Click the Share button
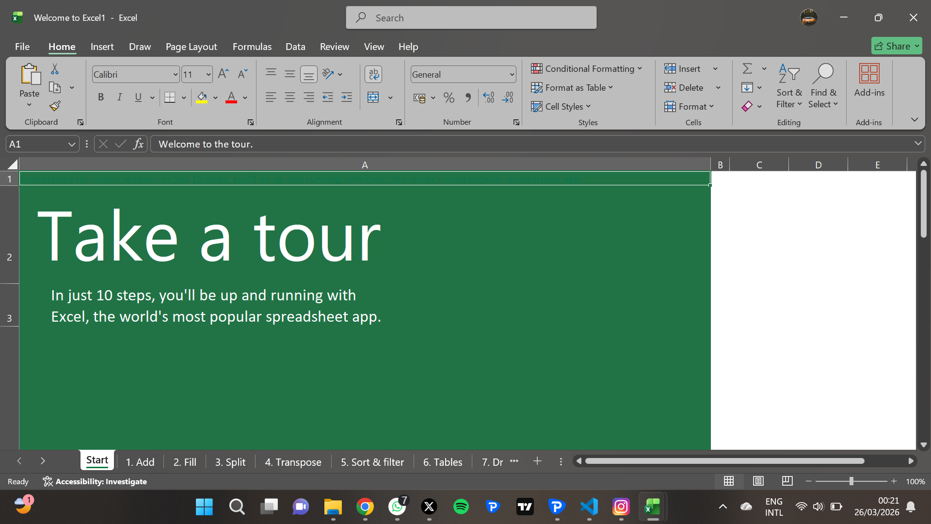 tap(896, 45)
